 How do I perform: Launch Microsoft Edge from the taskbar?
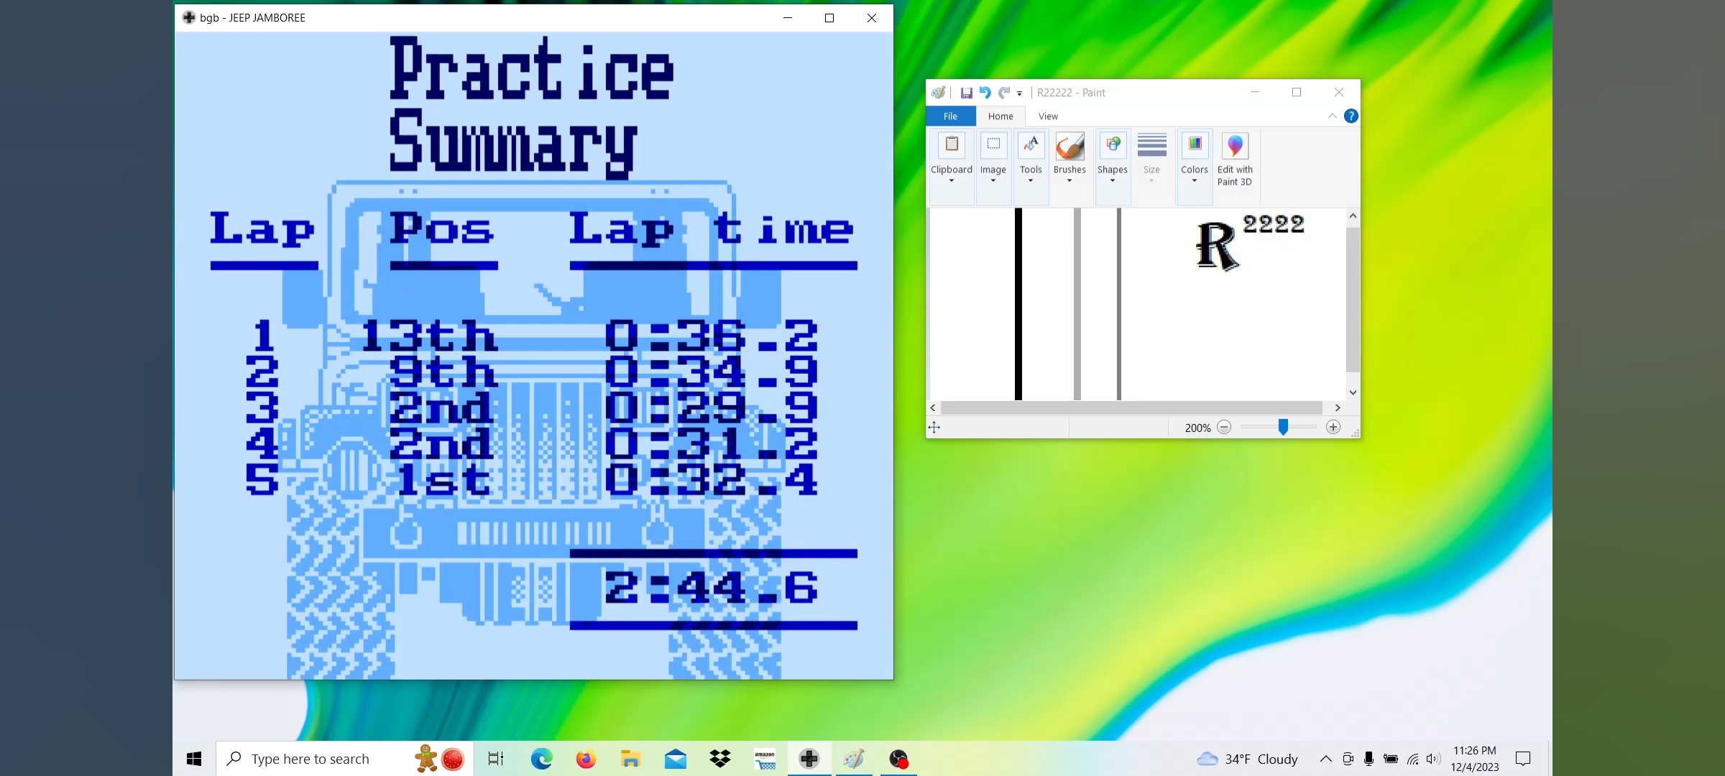541,759
